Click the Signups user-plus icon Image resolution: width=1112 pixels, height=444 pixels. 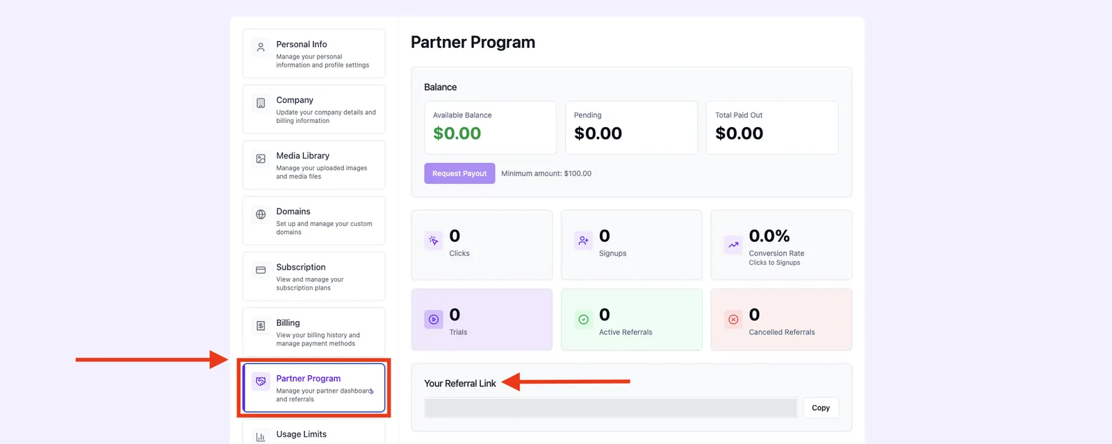tap(583, 240)
